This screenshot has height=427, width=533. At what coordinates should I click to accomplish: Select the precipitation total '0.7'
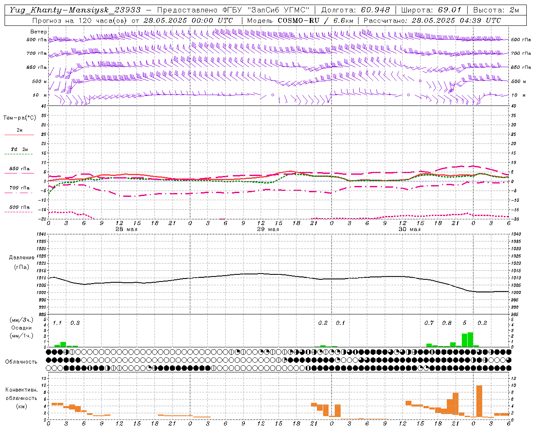pyautogui.click(x=429, y=323)
